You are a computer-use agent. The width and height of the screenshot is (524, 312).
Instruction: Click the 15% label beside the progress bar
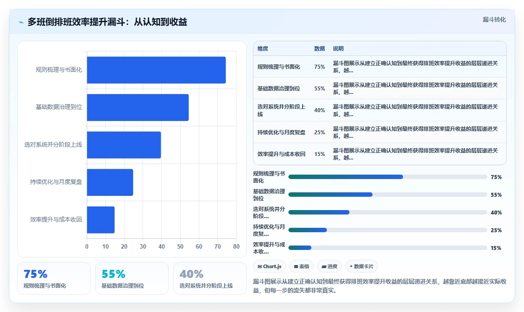(x=496, y=248)
